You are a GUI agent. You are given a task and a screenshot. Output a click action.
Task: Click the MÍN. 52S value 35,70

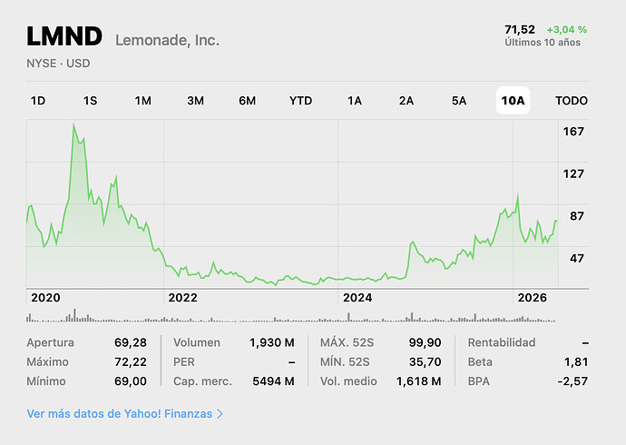[425, 362]
